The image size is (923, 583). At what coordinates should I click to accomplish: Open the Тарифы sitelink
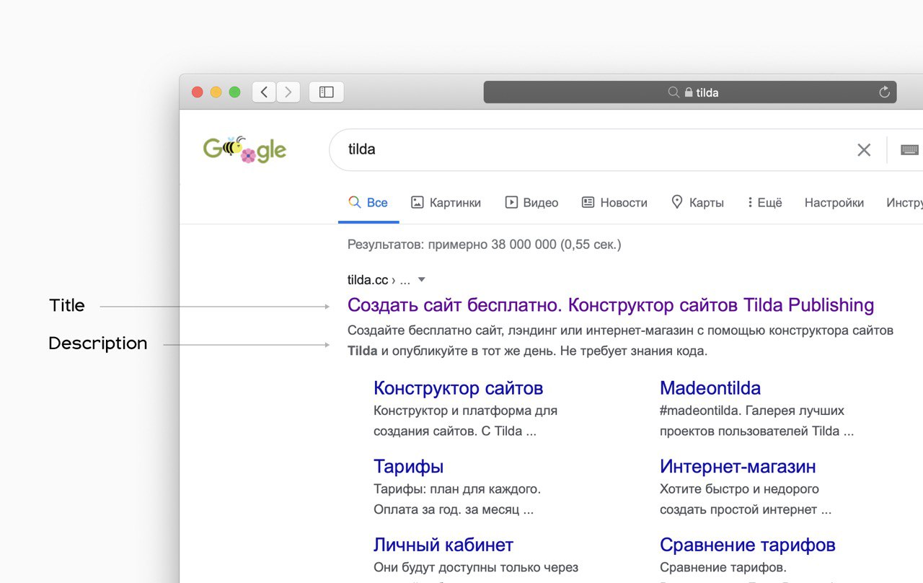[408, 466]
